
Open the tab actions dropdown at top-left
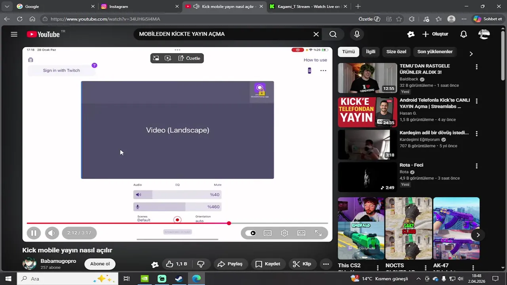click(7, 6)
